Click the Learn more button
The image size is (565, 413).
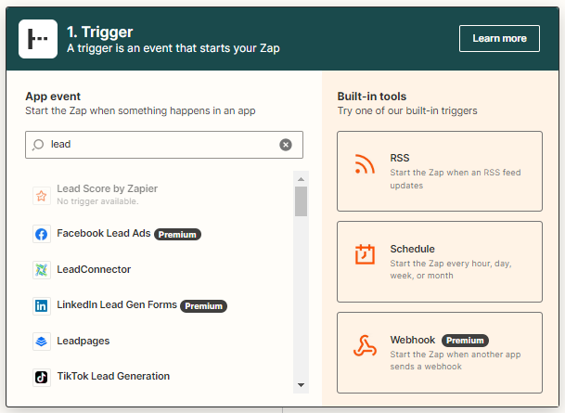[x=499, y=39]
